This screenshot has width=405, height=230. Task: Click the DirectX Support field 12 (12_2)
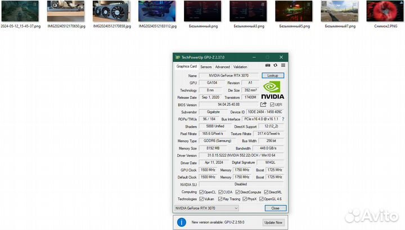click(x=271, y=126)
